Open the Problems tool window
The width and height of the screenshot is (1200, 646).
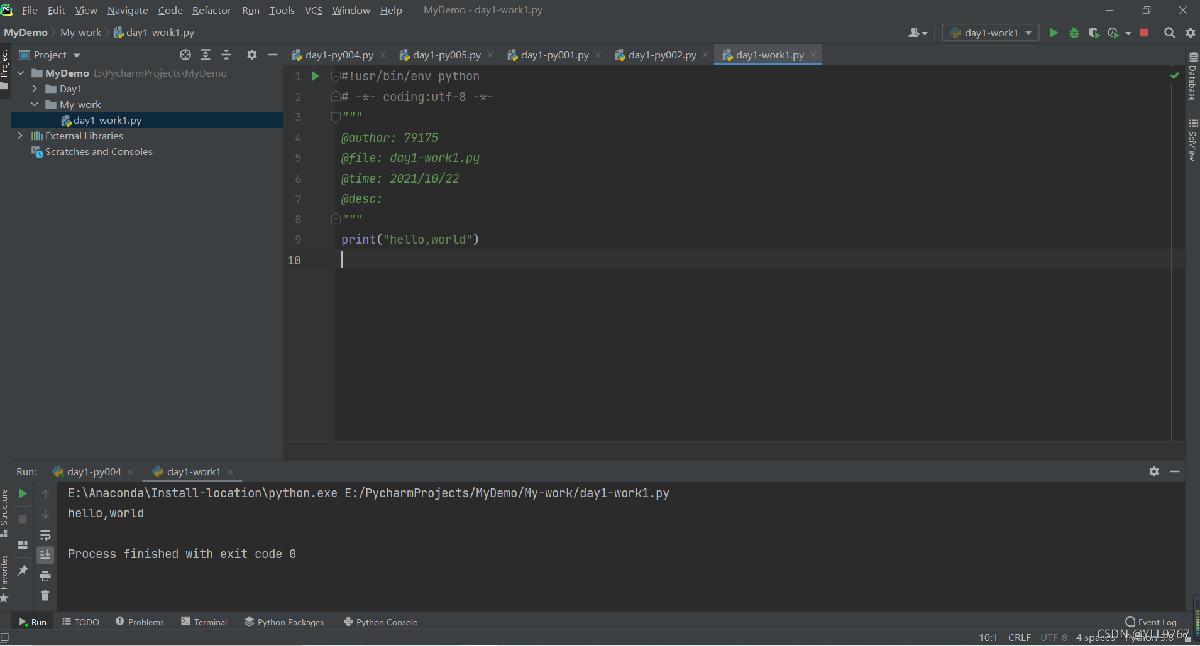140,622
